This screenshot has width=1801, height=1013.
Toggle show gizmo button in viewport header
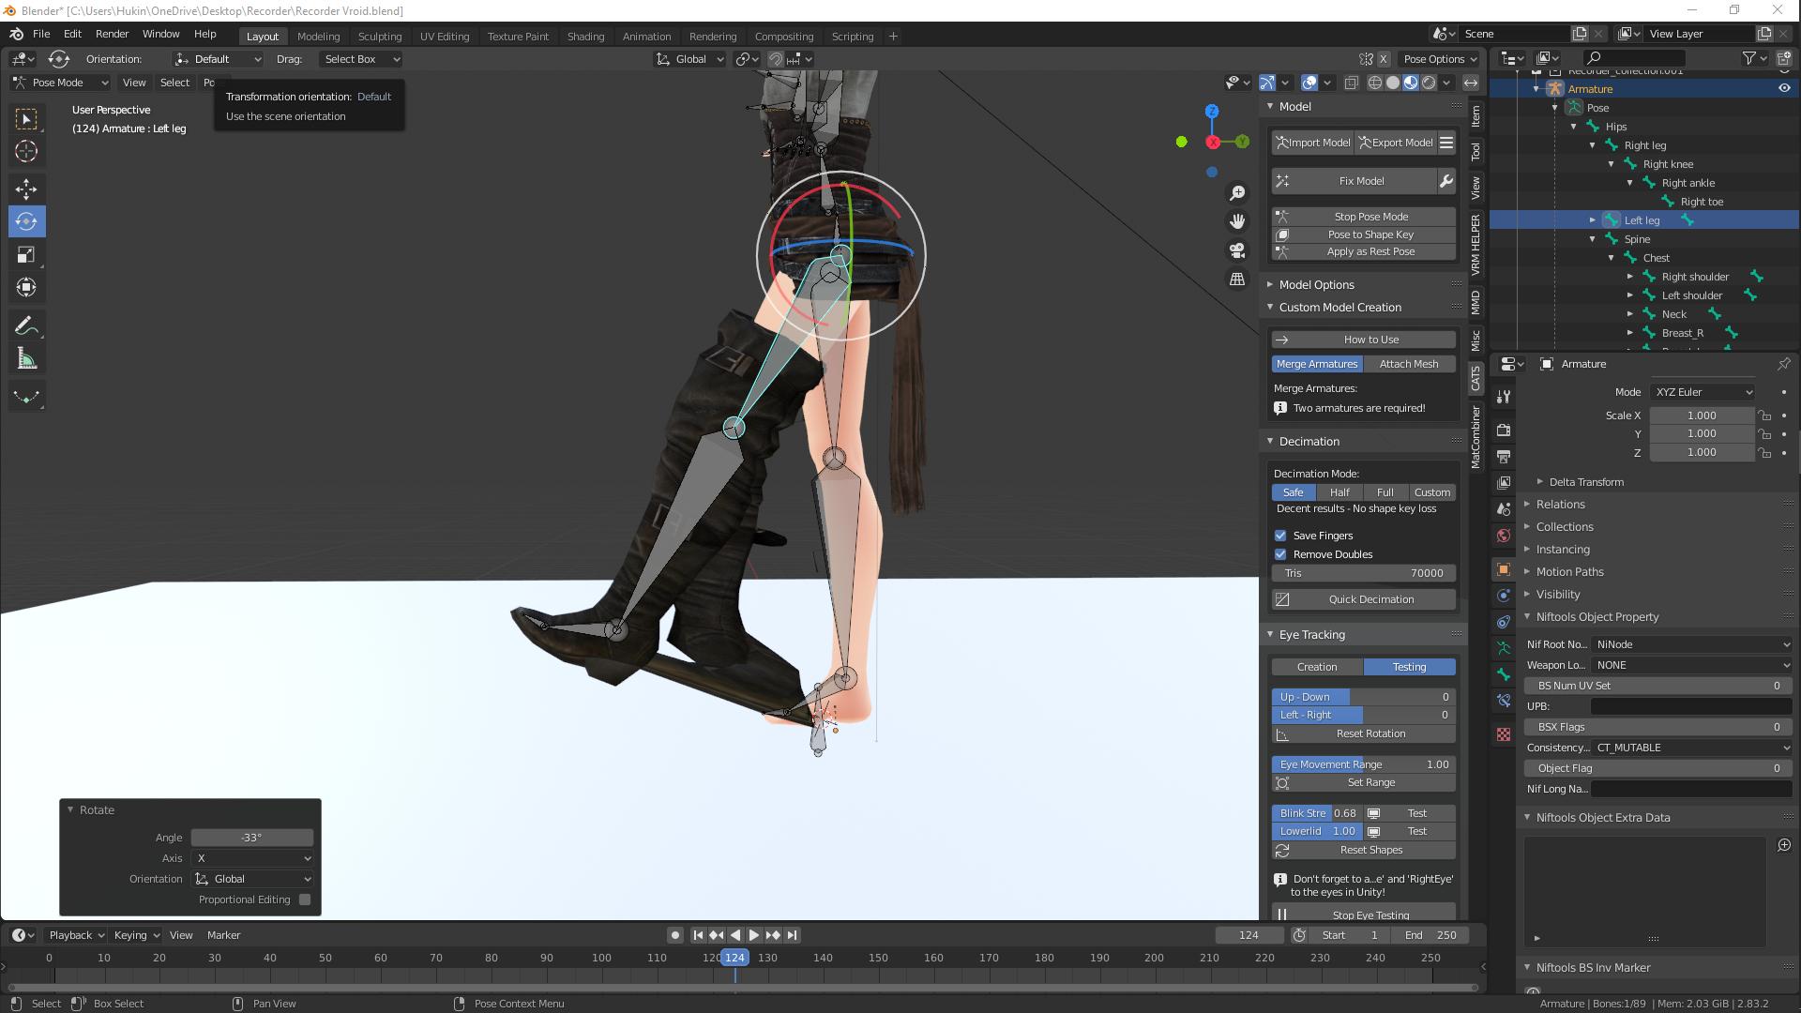1267,83
